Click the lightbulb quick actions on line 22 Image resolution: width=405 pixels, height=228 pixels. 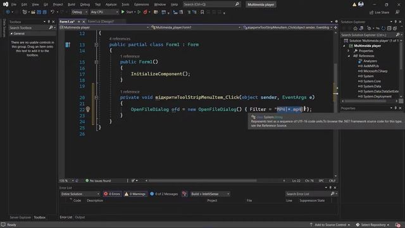[x=88, y=110]
